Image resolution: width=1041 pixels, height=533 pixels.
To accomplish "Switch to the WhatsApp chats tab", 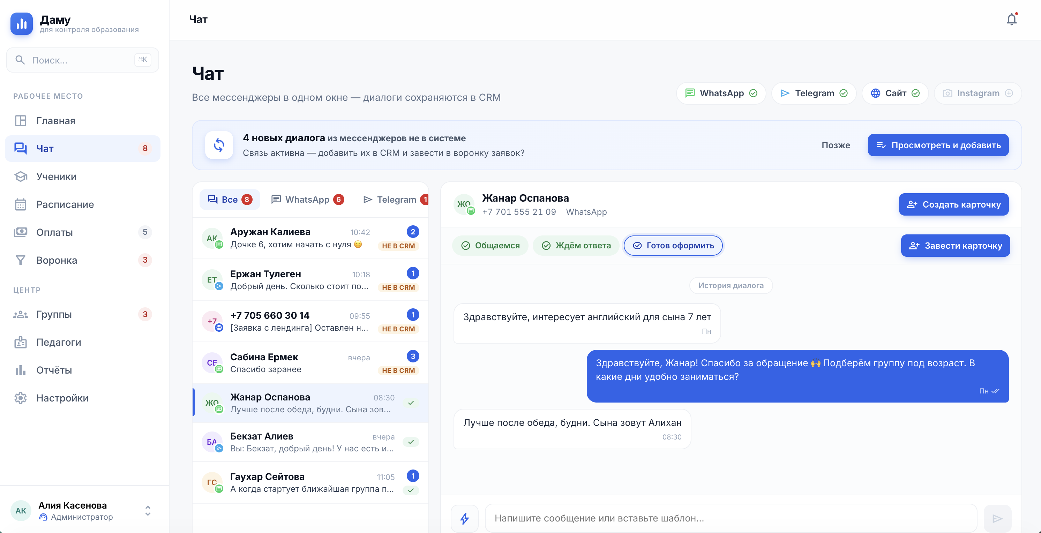I will coord(308,200).
